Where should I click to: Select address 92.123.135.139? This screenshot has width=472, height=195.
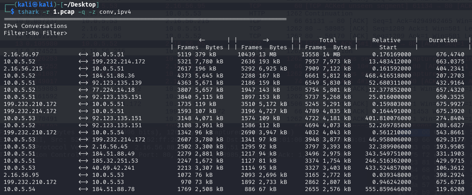coord(117,83)
